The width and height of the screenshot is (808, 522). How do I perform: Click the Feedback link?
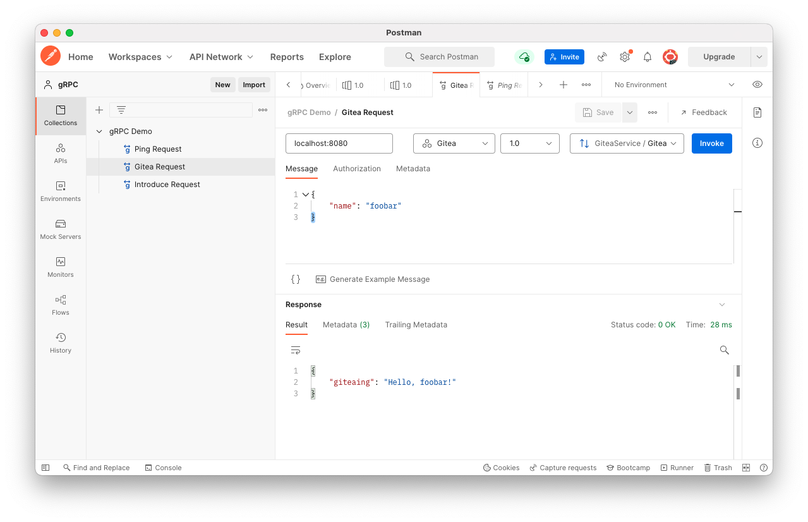[x=704, y=112]
